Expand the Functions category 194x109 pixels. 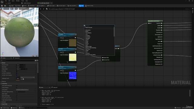click(x=87, y=53)
